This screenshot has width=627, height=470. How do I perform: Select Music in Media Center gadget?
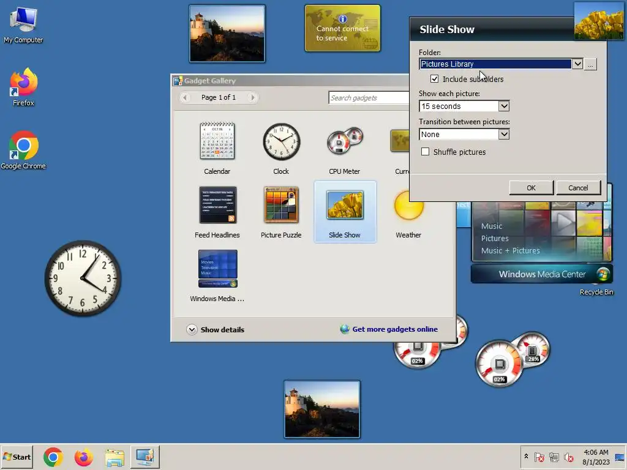pyautogui.click(x=492, y=226)
